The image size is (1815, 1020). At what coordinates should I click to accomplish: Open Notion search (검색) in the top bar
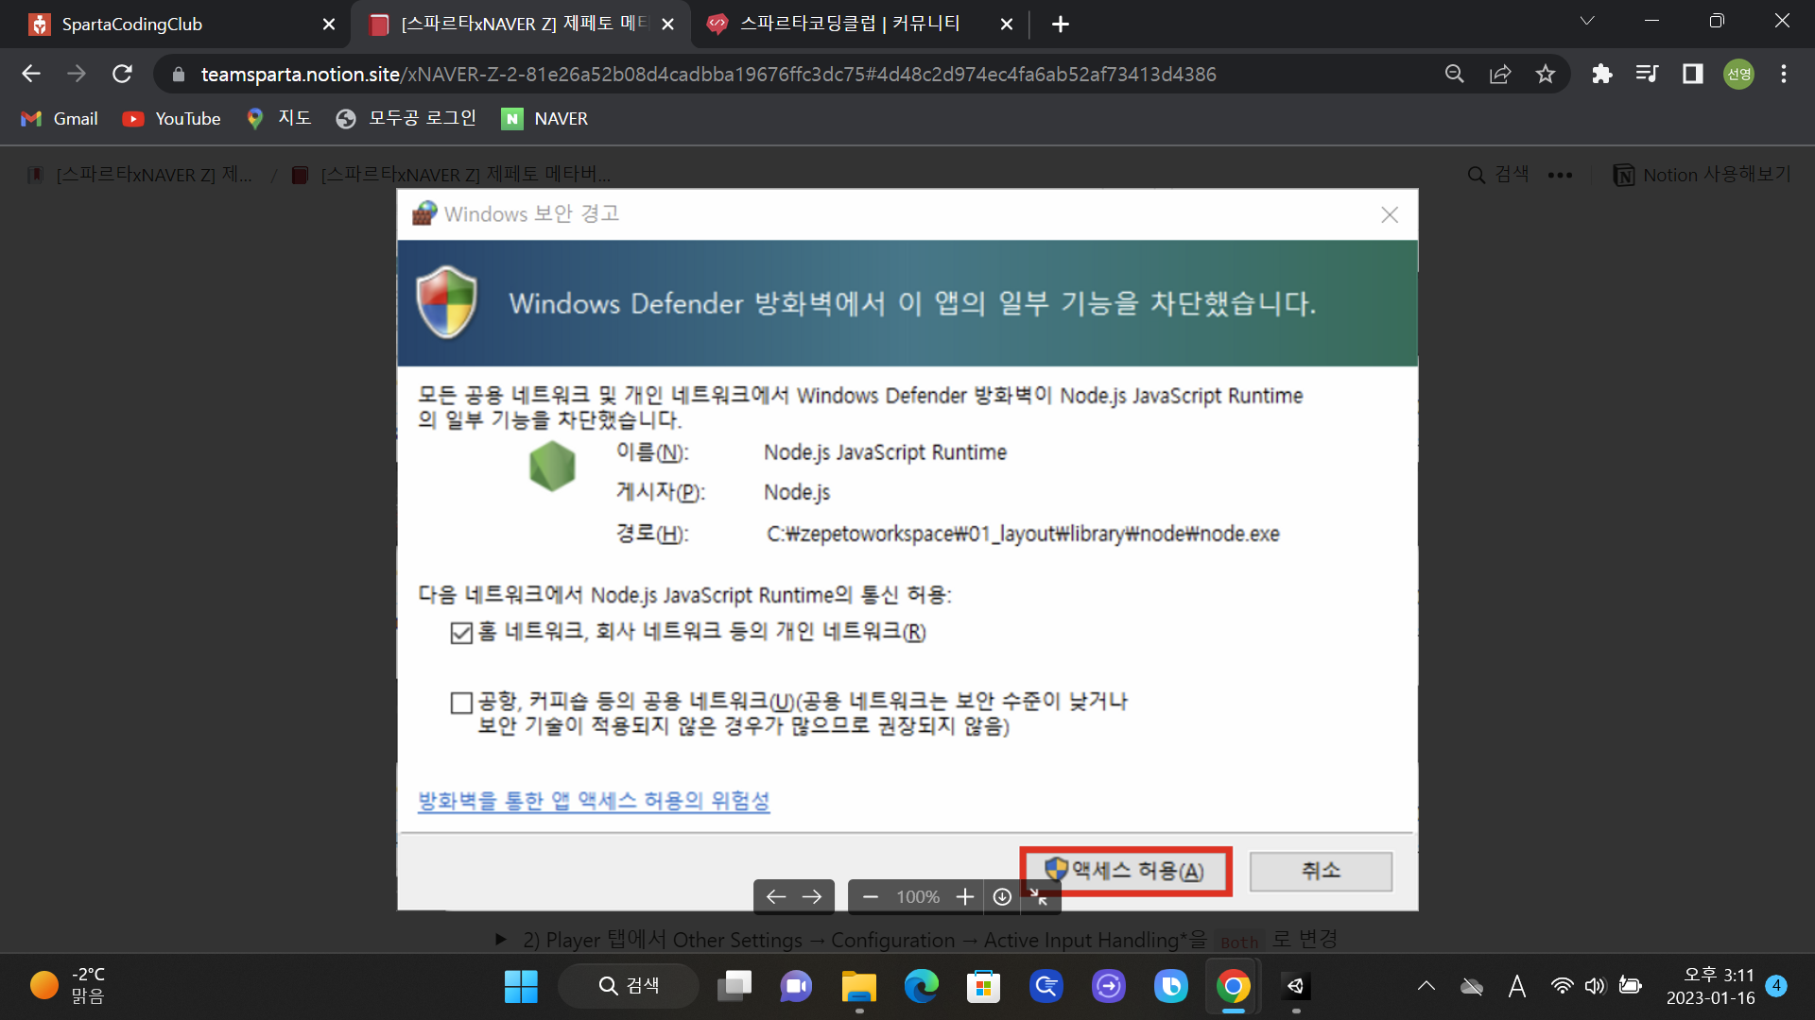point(1498,175)
